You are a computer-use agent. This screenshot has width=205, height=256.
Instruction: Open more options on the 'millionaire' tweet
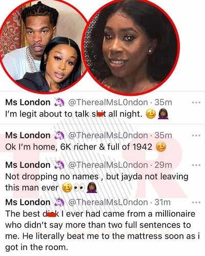196,203
